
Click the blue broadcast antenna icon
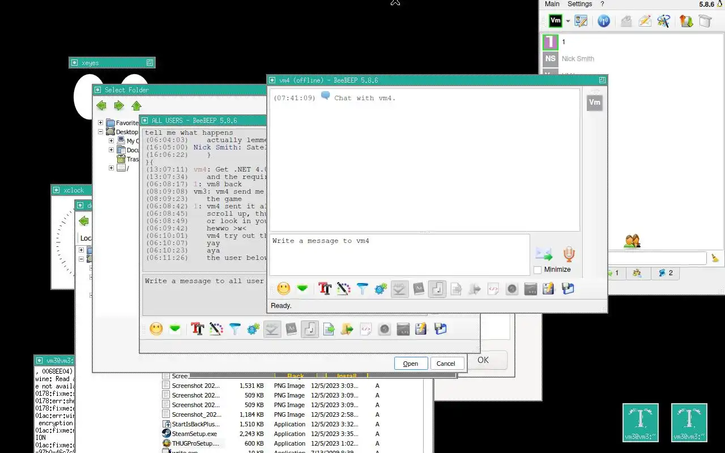click(x=604, y=21)
